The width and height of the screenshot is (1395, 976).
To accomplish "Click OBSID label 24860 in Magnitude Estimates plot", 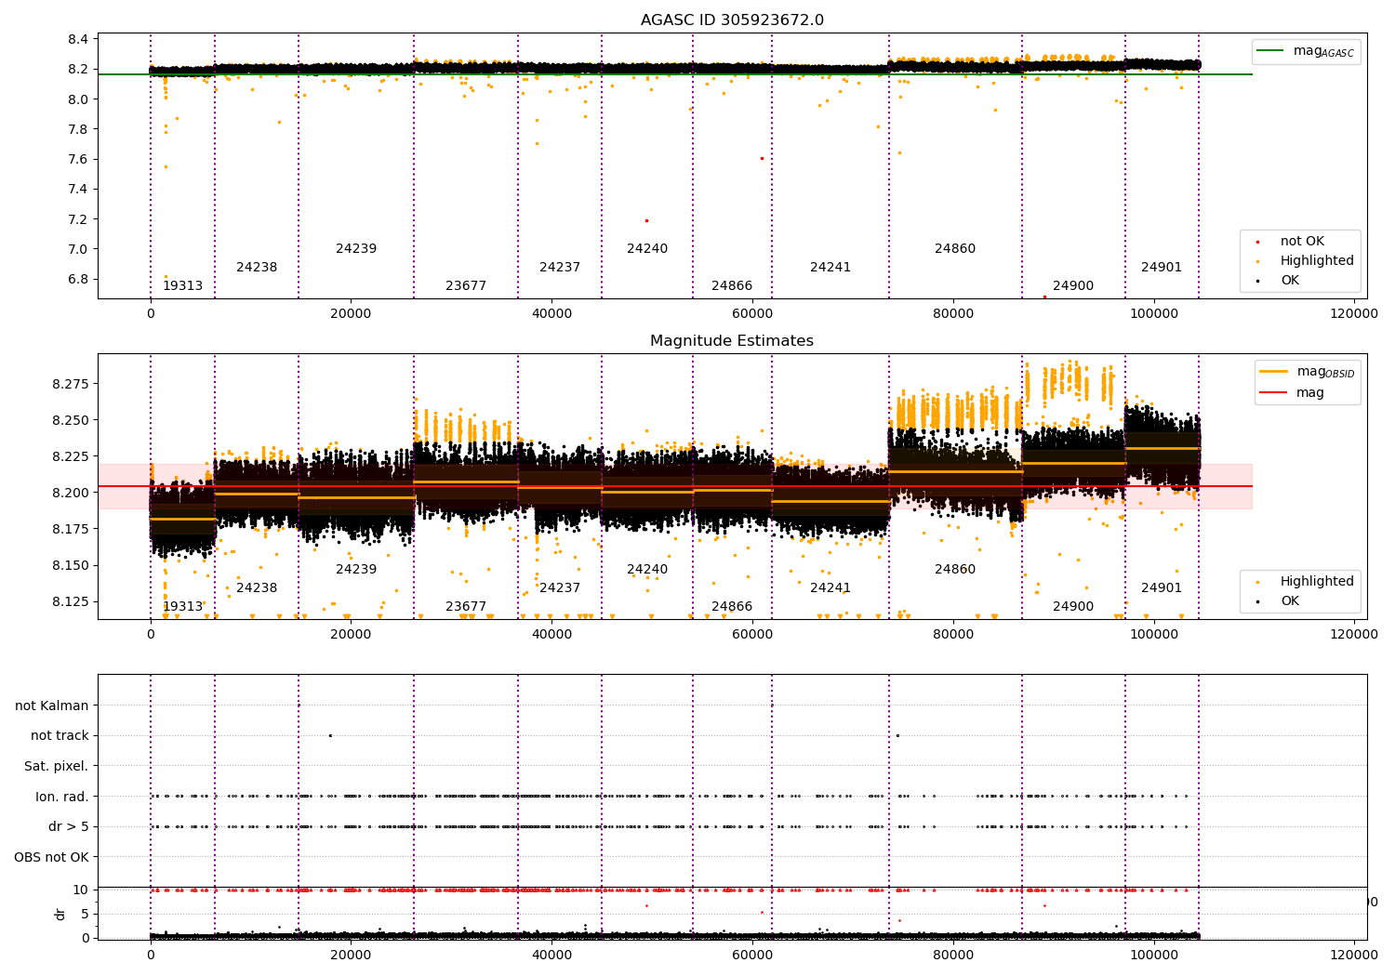I will pyautogui.click(x=955, y=570).
